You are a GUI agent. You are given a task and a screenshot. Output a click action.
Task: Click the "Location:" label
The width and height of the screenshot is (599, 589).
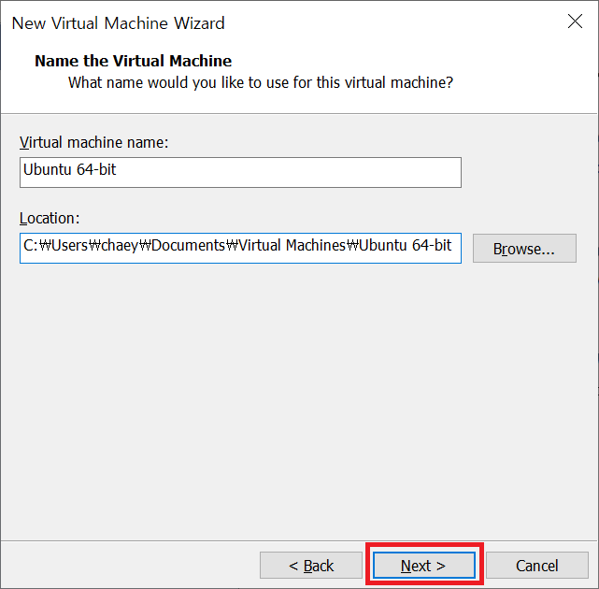(50, 218)
